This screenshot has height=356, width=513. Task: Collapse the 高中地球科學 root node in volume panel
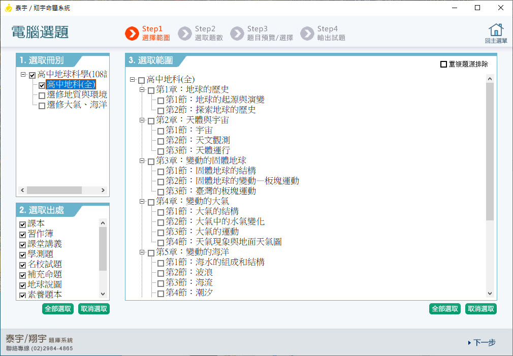23,75
